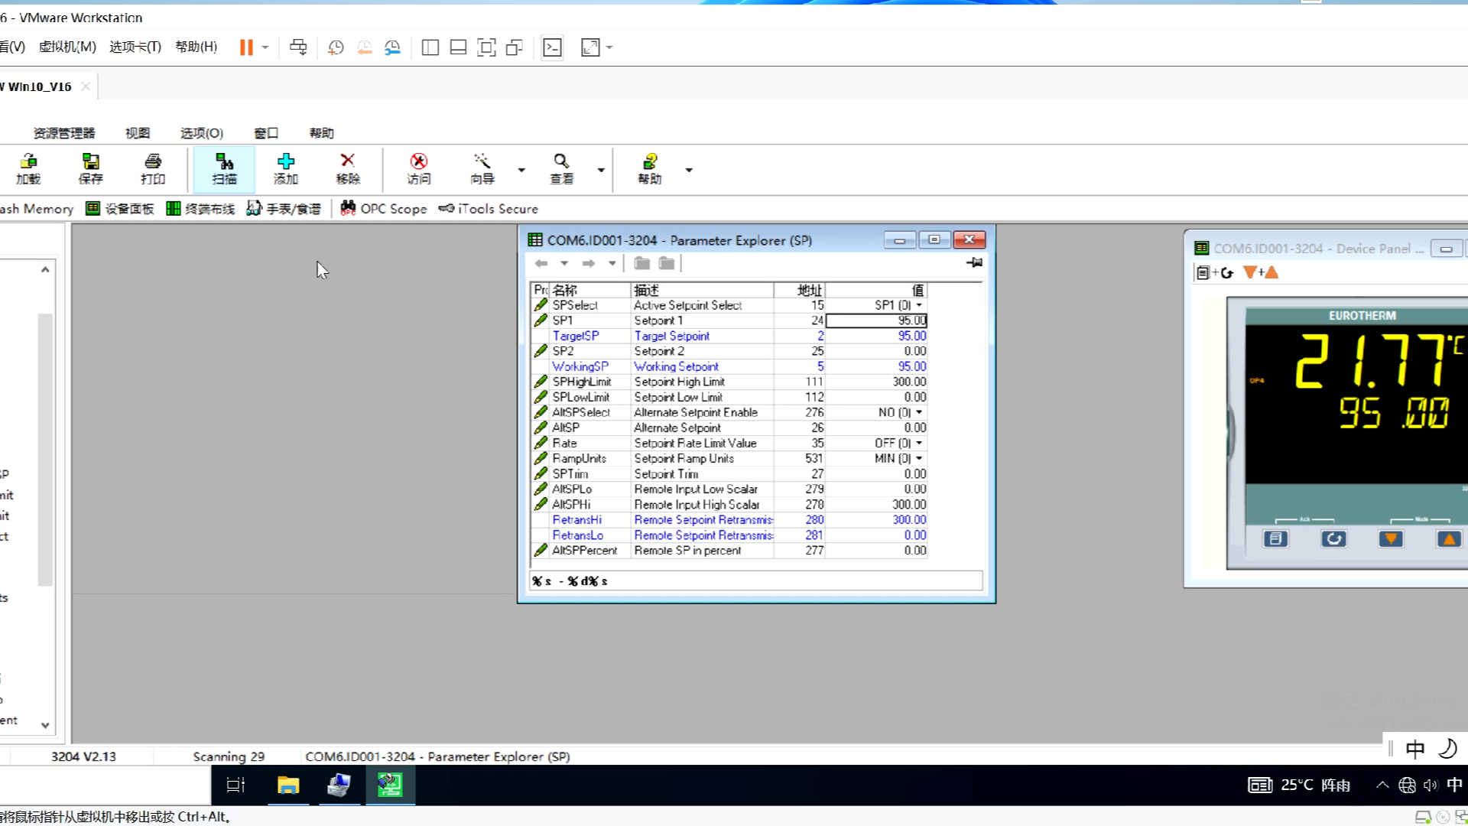Click the SP1 setpoint value field
This screenshot has height=826, width=1468.
tap(876, 320)
